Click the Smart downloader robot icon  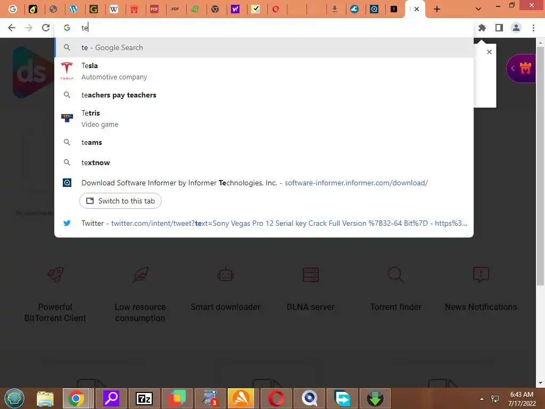pos(226,274)
